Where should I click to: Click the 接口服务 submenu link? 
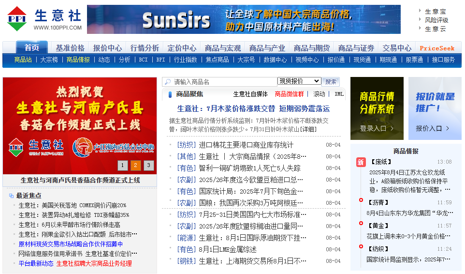tap(443, 60)
